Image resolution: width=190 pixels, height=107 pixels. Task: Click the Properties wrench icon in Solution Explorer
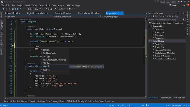coord(175,16)
